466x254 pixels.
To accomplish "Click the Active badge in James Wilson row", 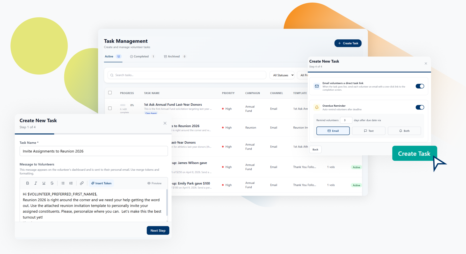I will coord(356,167).
